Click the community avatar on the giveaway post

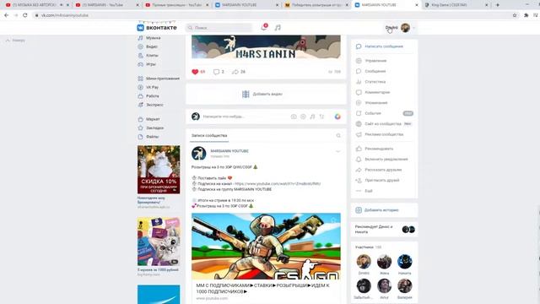(x=199, y=154)
